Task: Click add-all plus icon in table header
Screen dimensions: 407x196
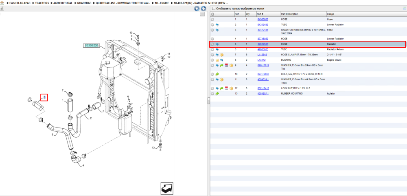Action: click(x=212, y=14)
